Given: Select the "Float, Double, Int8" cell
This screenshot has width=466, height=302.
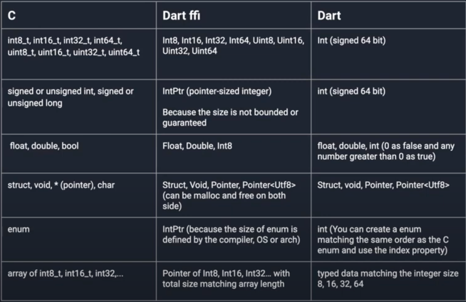Looking at the screenshot, I should (x=197, y=146).
